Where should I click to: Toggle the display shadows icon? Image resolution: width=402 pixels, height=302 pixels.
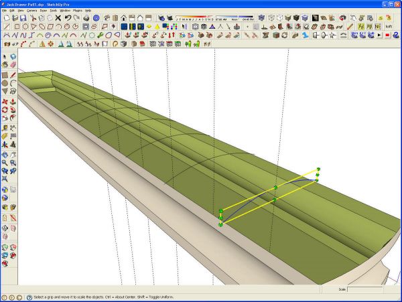pos(170,18)
